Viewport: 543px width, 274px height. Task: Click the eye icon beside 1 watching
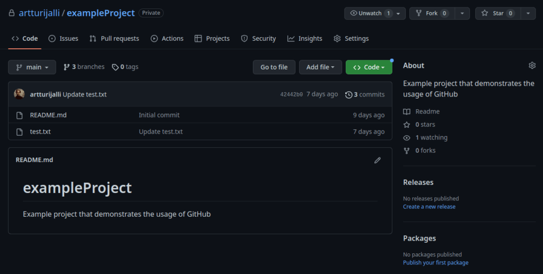(x=407, y=138)
